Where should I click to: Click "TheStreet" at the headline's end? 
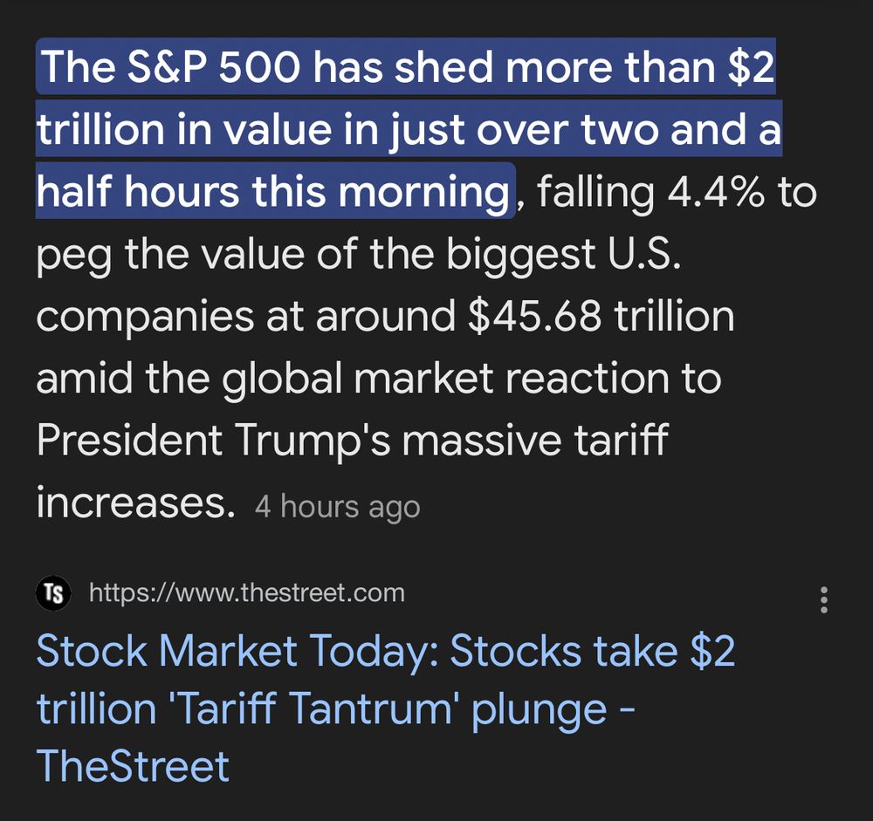(x=133, y=765)
